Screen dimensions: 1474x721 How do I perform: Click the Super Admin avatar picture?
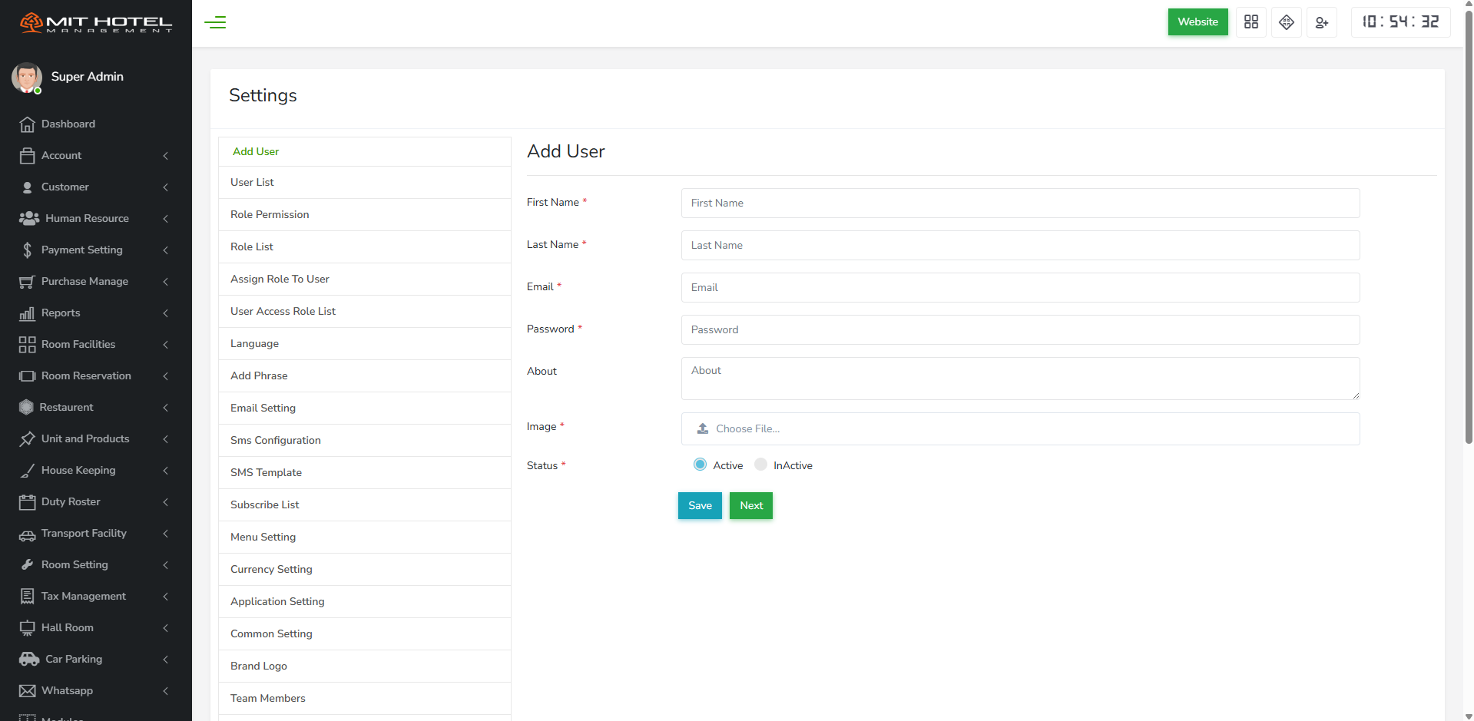pyautogui.click(x=27, y=78)
